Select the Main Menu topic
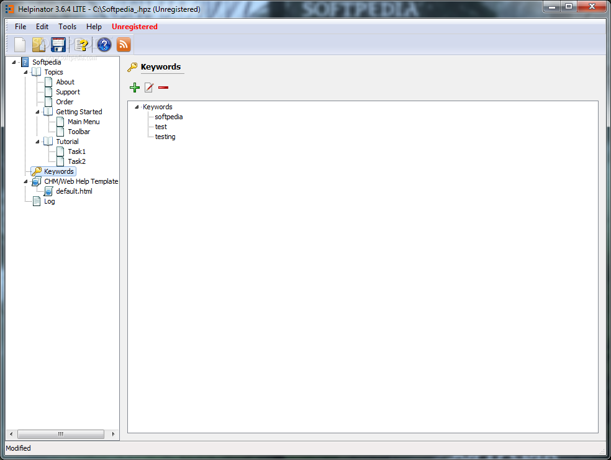611x460 pixels. 84,122
